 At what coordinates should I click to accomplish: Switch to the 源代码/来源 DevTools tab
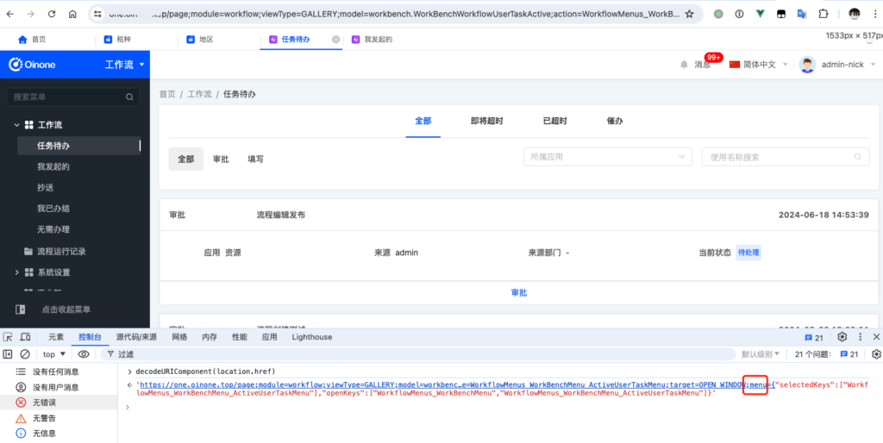(136, 337)
